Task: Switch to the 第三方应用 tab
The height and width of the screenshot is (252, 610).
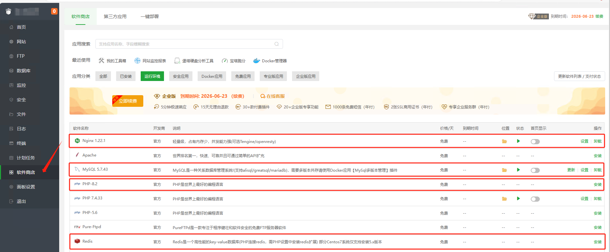Action: tap(115, 16)
